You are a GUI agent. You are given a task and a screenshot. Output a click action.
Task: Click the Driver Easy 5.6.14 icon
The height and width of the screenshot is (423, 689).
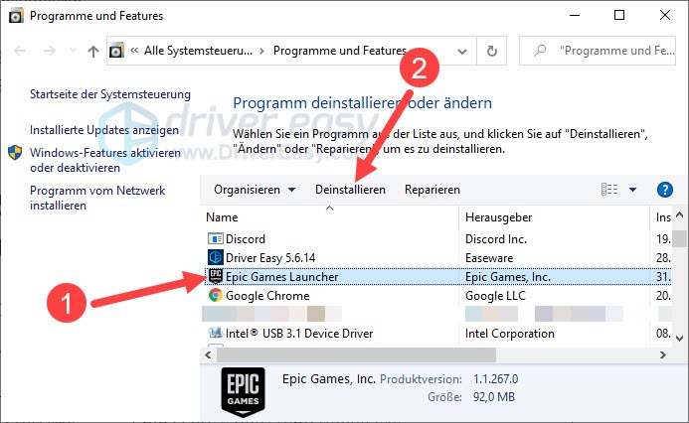click(x=215, y=257)
